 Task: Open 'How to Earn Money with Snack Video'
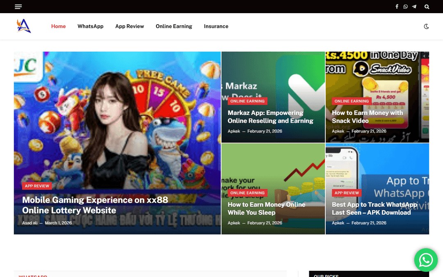tap(367, 117)
